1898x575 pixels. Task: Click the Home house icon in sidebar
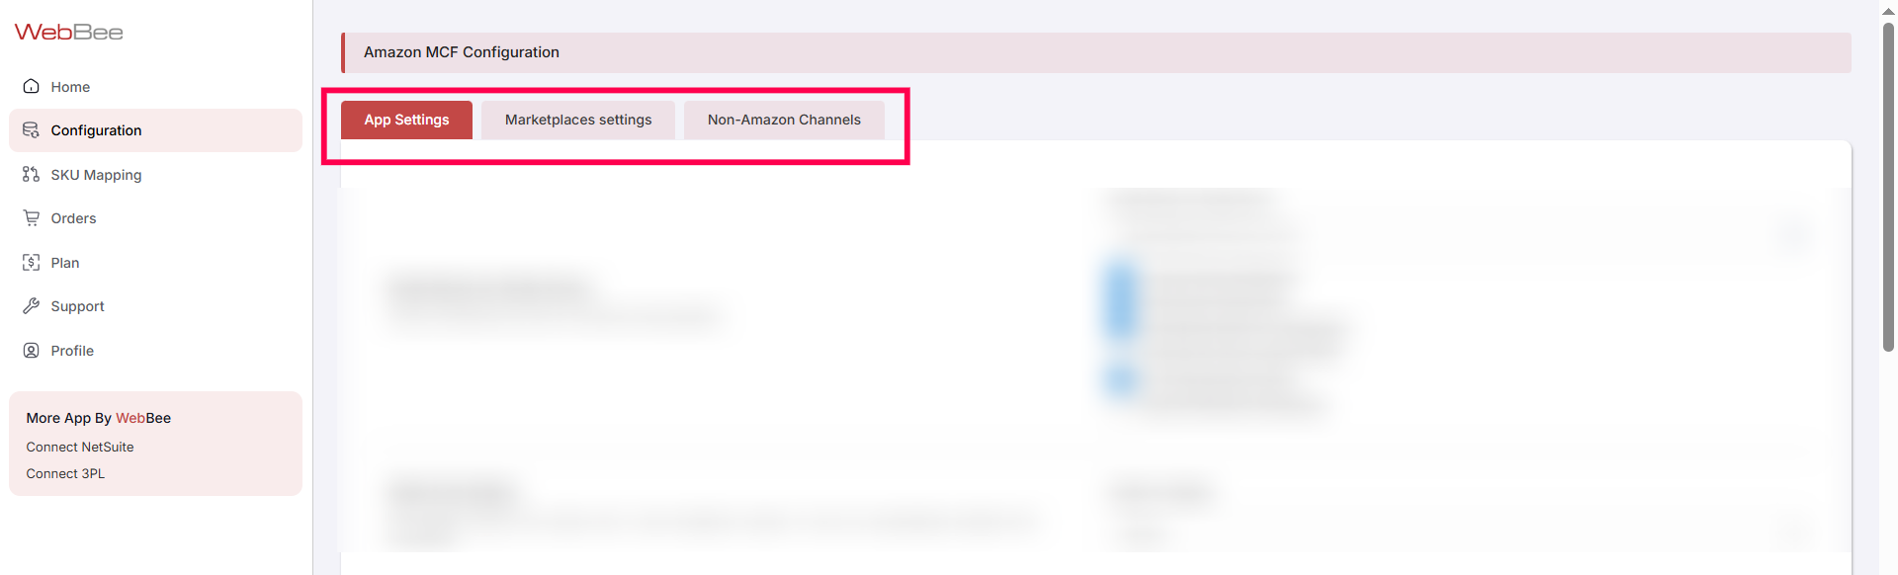32,86
